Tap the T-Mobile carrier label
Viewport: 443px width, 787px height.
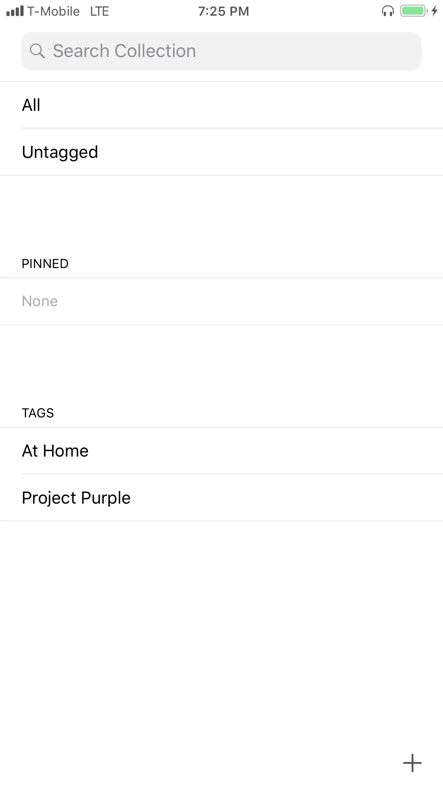pos(54,11)
